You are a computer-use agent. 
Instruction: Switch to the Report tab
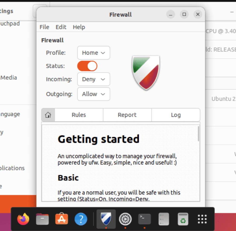pyautogui.click(x=127, y=115)
